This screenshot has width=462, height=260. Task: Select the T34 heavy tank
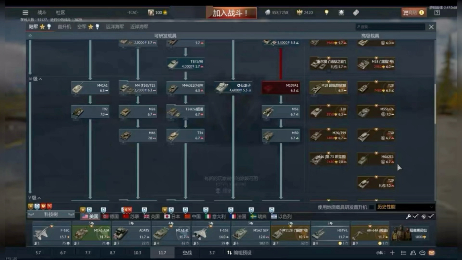(186, 135)
